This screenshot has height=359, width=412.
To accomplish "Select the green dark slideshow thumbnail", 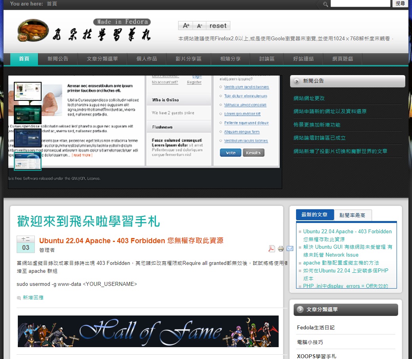I will (28, 114).
